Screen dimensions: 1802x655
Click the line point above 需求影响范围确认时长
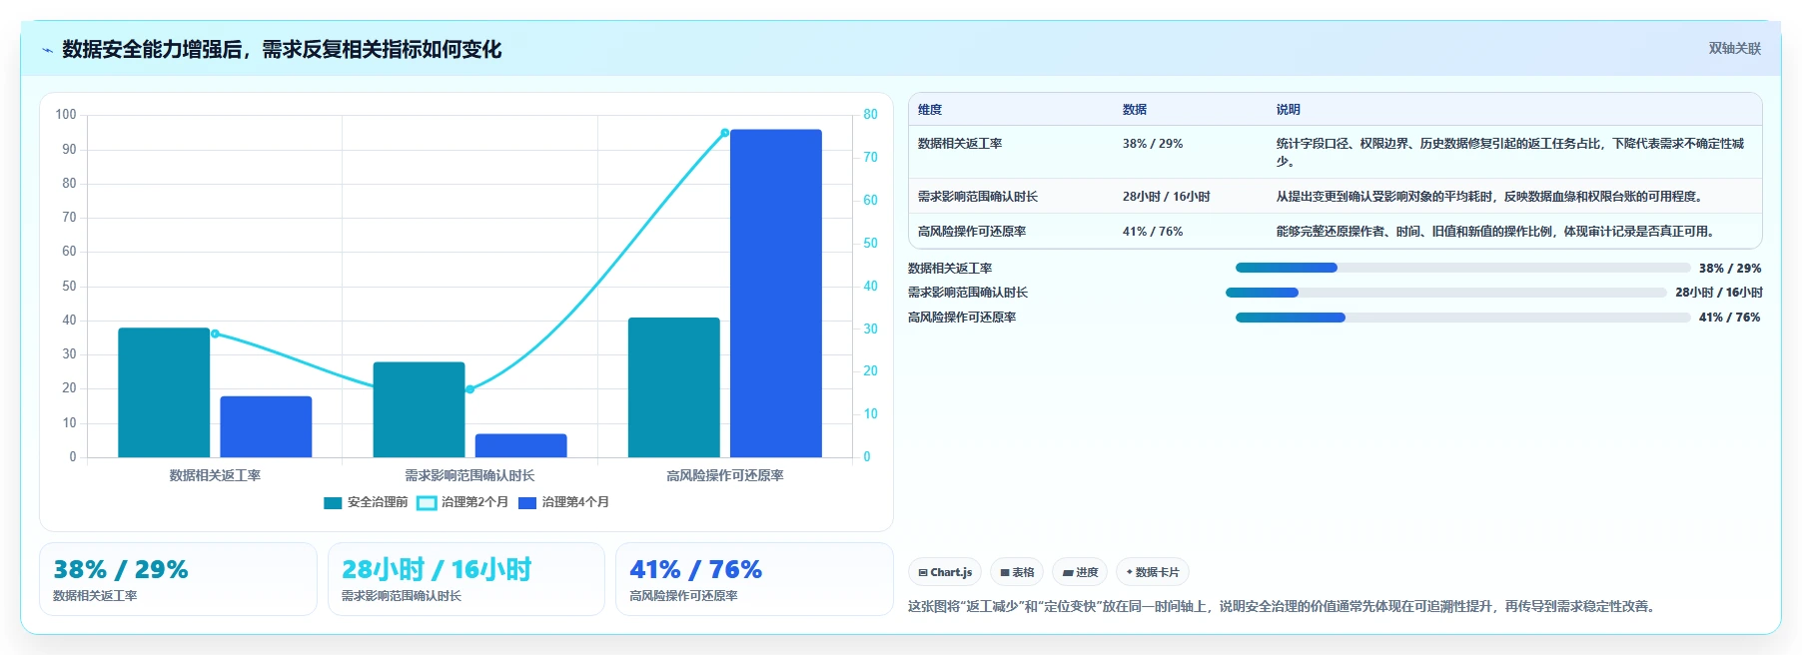tap(469, 389)
